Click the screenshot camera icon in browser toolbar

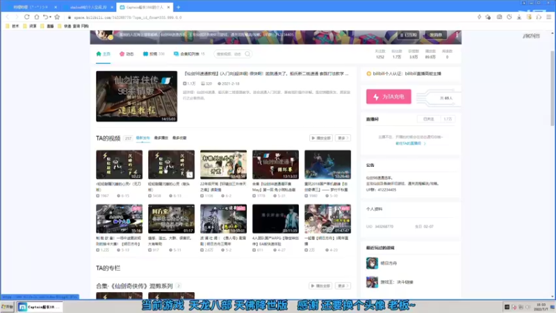(499, 17)
